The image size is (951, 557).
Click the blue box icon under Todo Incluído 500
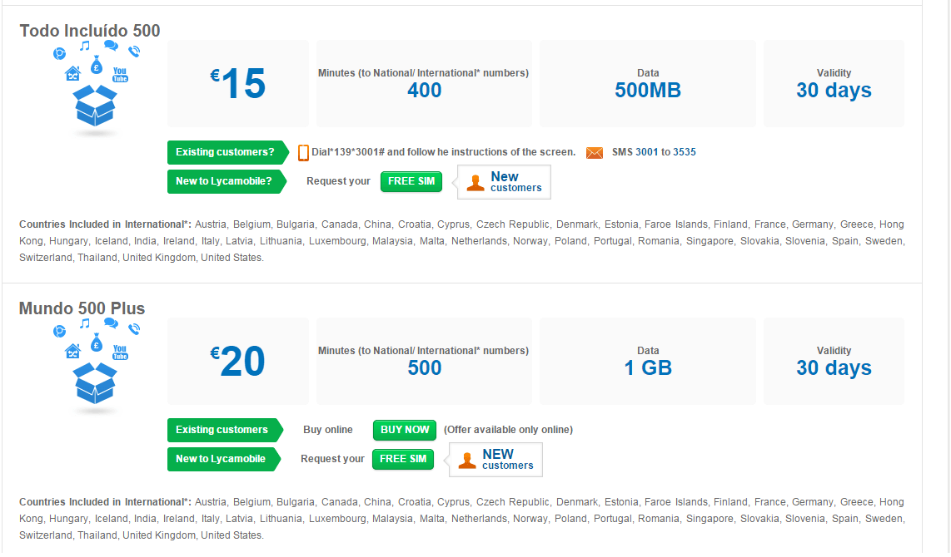pyautogui.click(x=95, y=106)
